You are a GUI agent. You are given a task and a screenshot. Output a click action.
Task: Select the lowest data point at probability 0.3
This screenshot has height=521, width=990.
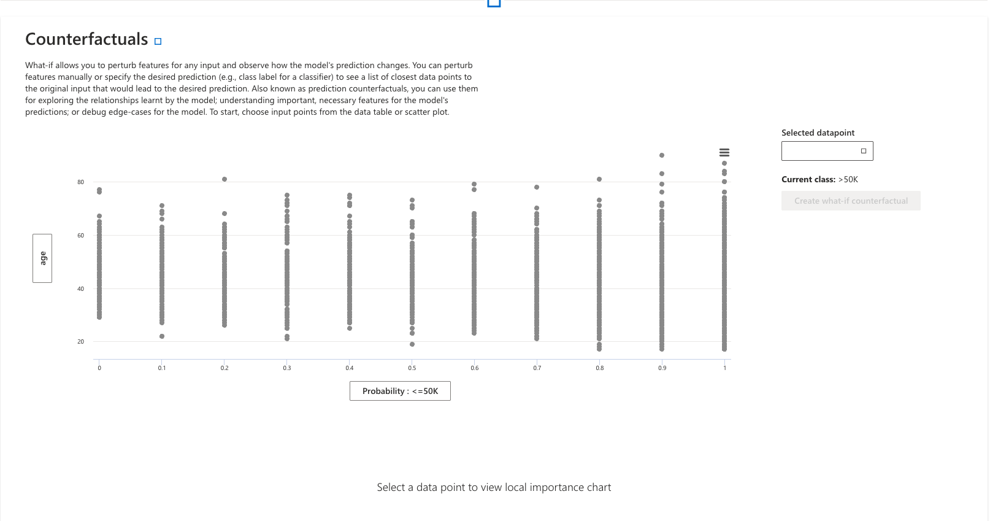click(287, 339)
